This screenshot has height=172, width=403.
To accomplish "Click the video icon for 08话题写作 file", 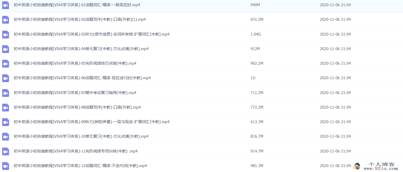I will 6,107.
